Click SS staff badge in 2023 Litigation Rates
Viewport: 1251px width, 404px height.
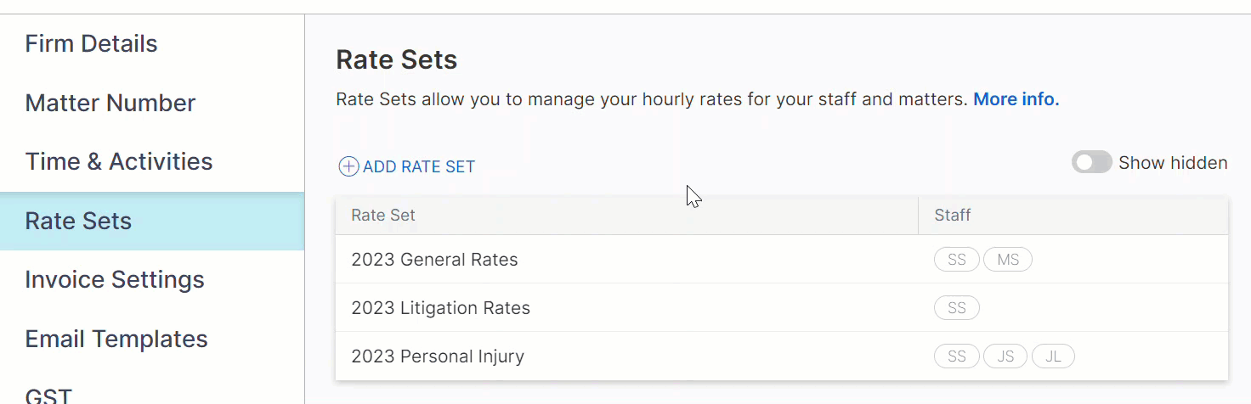pyautogui.click(x=957, y=308)
